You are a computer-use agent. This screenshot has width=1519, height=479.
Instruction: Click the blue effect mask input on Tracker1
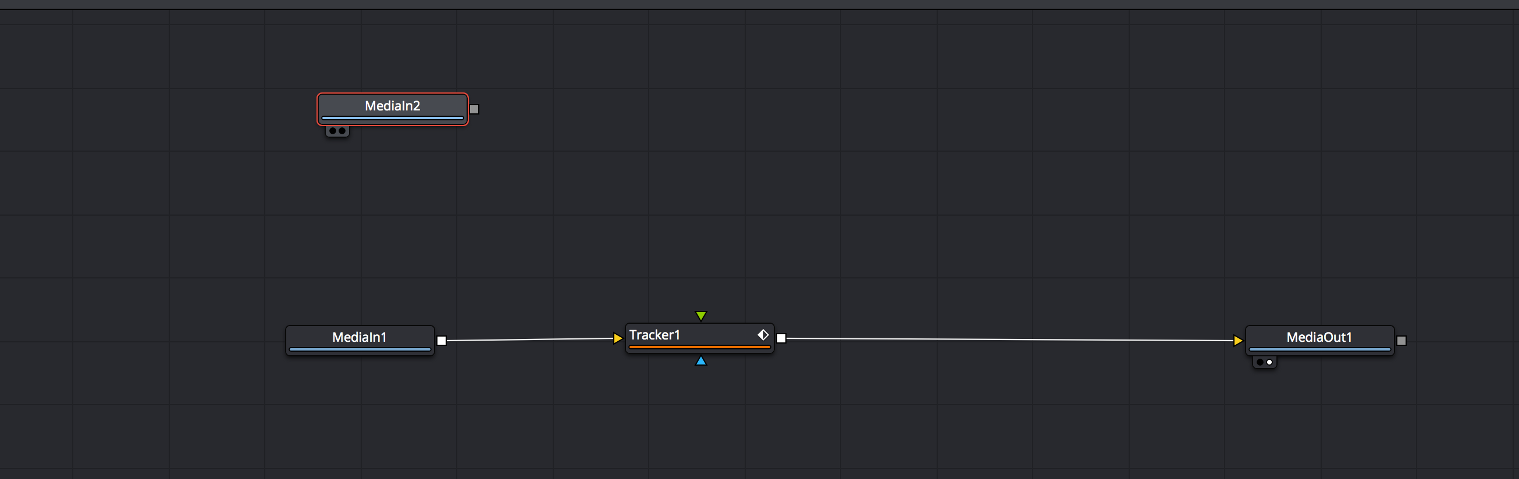[700, 360]
